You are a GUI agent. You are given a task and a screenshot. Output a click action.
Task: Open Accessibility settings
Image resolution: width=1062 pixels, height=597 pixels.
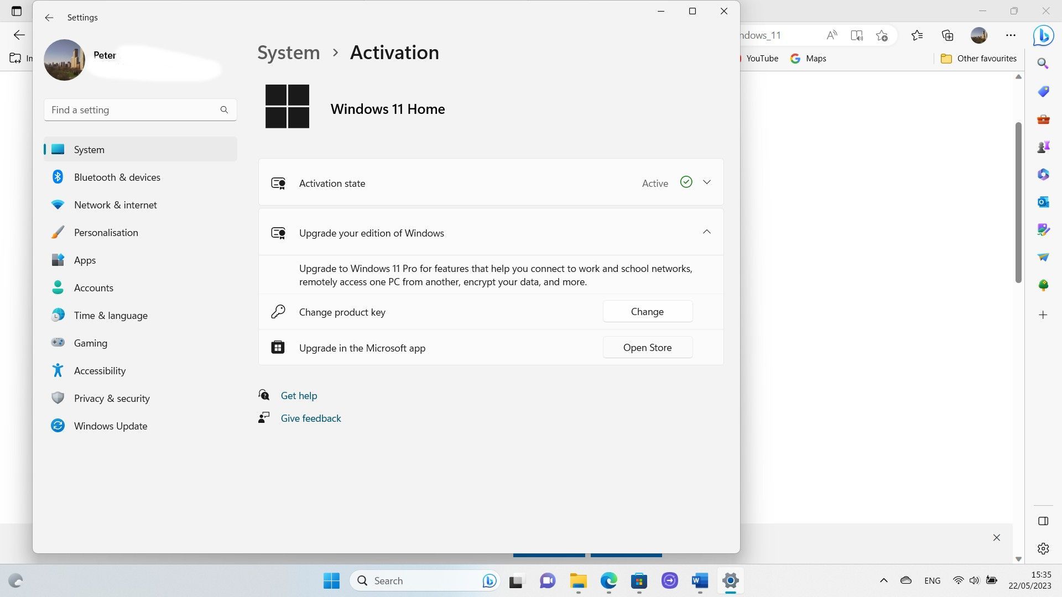140,370
